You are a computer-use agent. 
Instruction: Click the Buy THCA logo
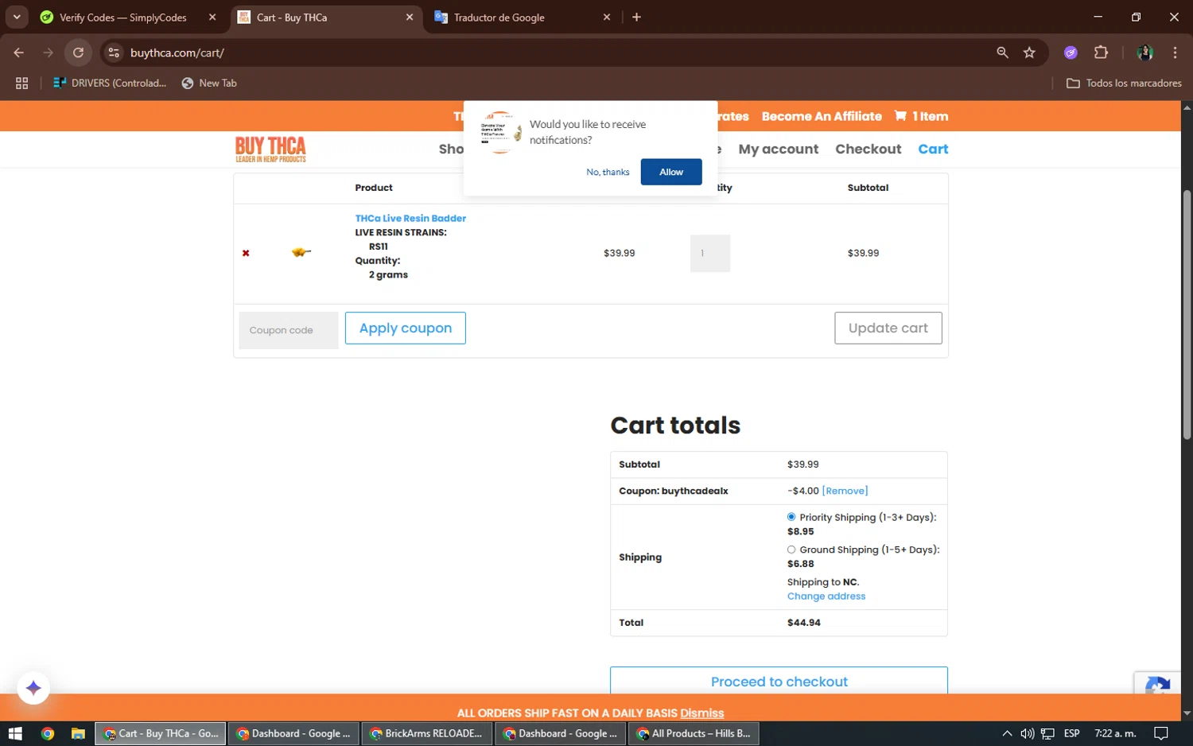click(x=270, y=149)
